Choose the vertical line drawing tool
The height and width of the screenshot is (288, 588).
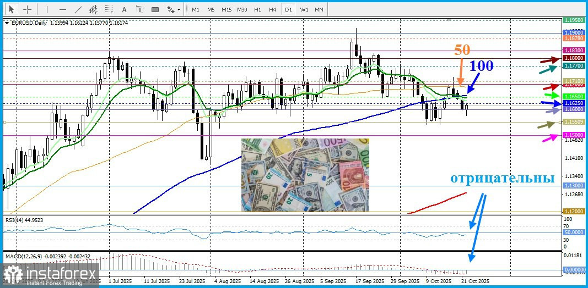pos(47,9)
